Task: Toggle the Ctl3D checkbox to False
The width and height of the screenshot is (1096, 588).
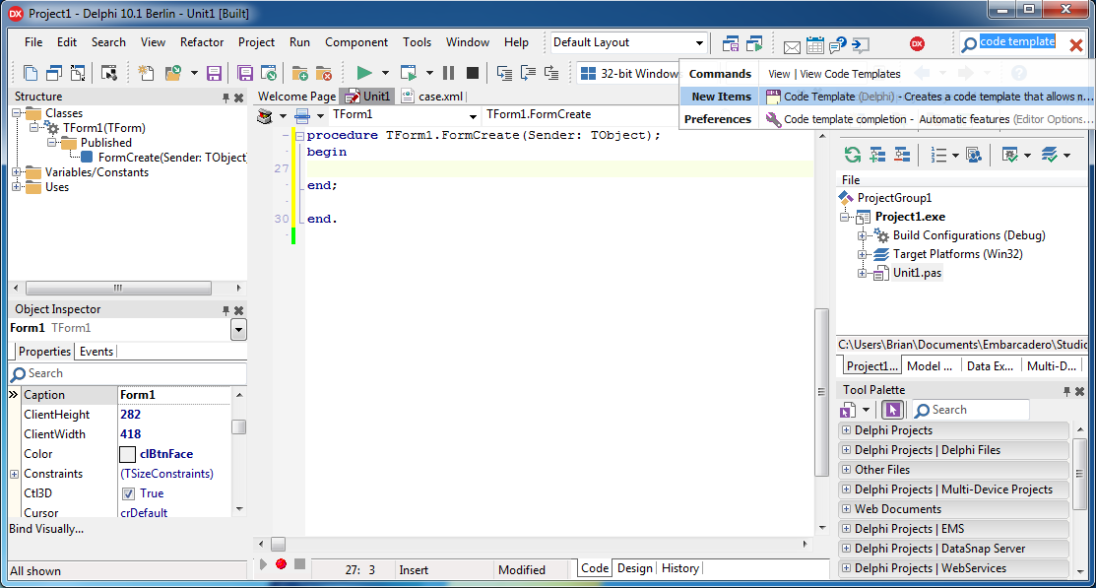Action: (x=128, y=493)
